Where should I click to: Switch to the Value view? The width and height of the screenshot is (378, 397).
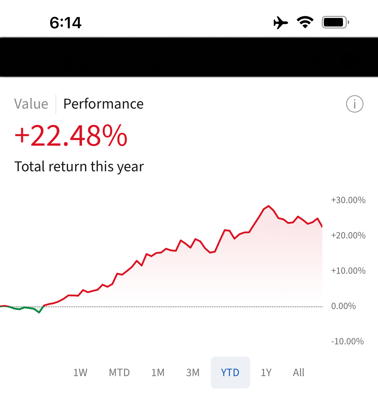(x=31, y=104)
